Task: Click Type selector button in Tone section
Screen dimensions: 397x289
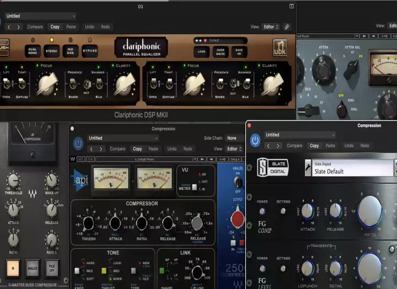Action: [133, 271]
